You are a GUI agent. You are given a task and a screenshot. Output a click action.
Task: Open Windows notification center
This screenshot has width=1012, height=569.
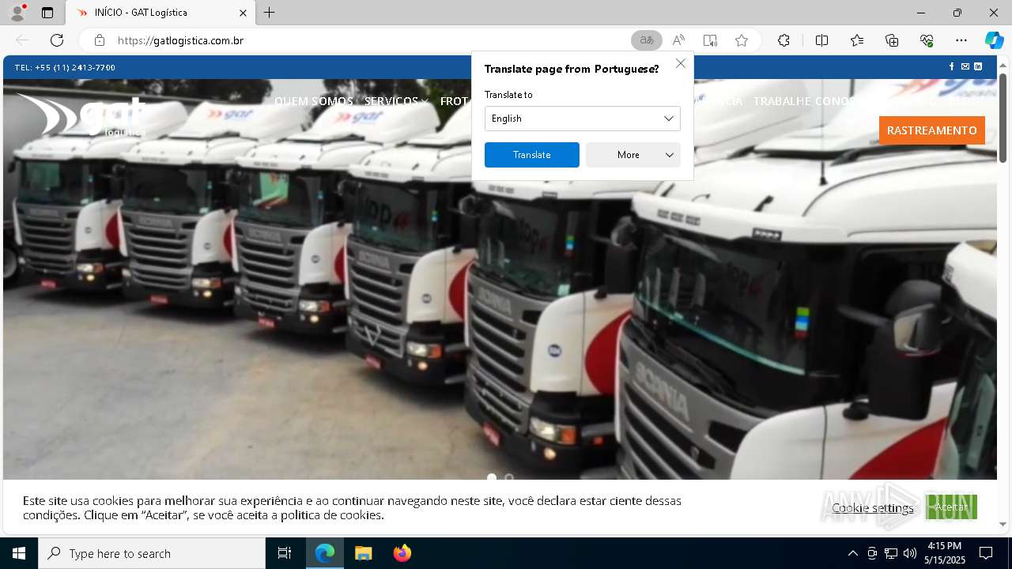(986, 553)
